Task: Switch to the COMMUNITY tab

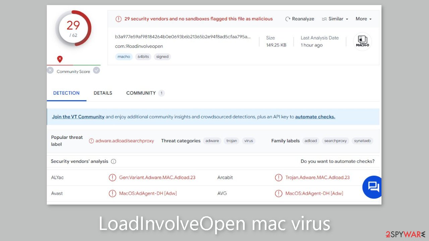Action: point(141,93)
